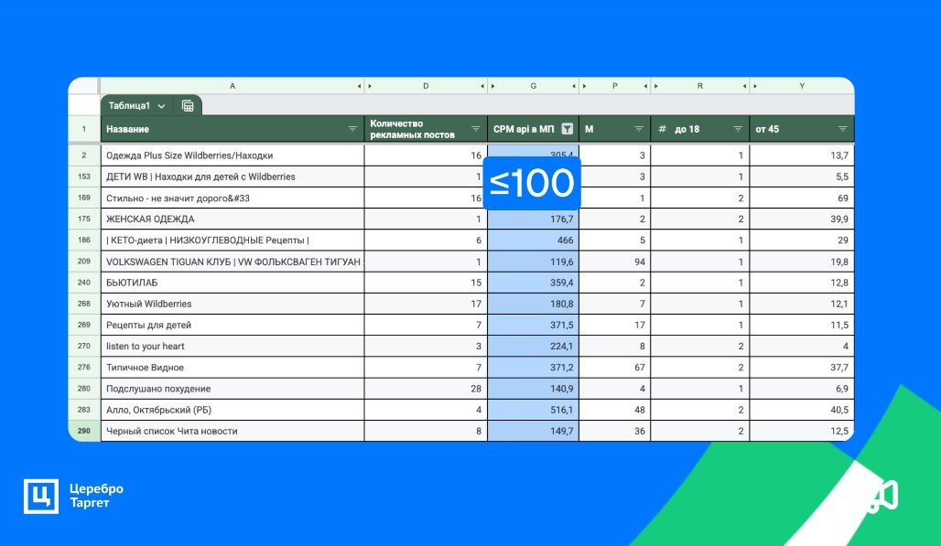The width and height of the screenshot is (941, 546).
Task: Click cell Типичное Видное
Action: click(x=233, y=368)
